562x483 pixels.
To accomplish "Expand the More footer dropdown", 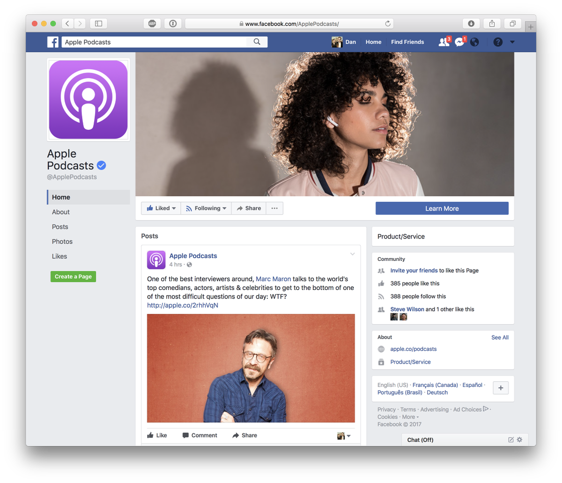I will click(x=410, y=417).
